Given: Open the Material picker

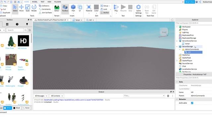Looking at the screenshot, I should (89, 9).
